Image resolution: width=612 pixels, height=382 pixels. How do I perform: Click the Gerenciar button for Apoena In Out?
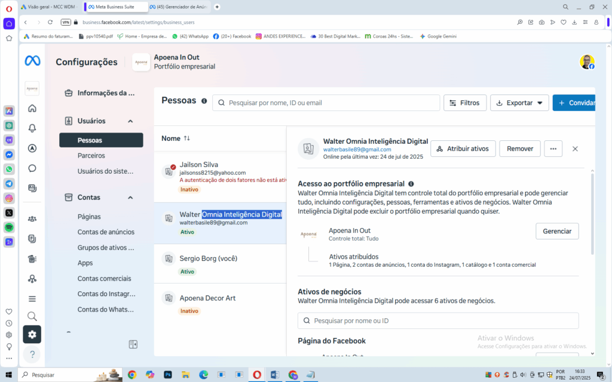pyautogui.click(x=557, y=231)
